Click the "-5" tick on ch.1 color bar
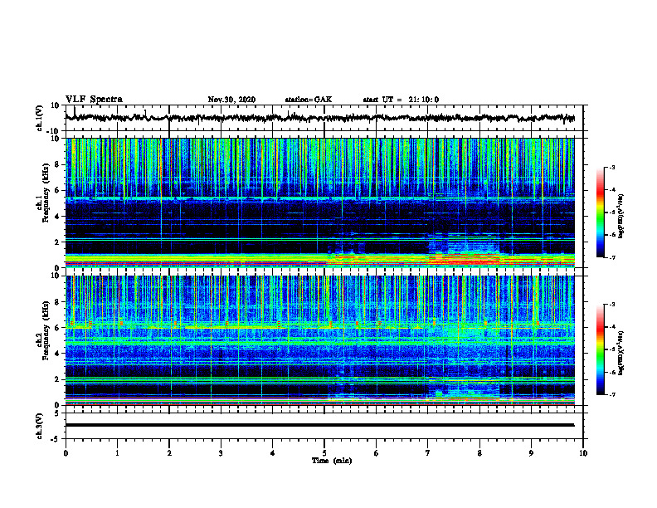Screen dimensions: 657x508 [611, 212]
